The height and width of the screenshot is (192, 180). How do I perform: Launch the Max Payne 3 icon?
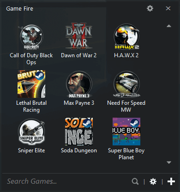[79, 84]
